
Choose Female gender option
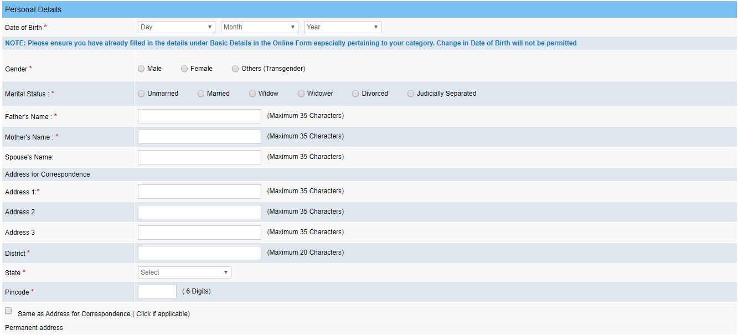(x=184, y=69)
